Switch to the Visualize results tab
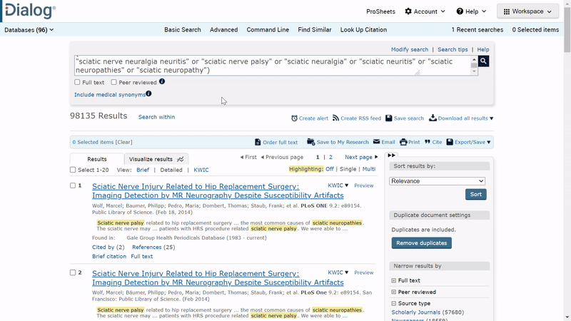 156,159
